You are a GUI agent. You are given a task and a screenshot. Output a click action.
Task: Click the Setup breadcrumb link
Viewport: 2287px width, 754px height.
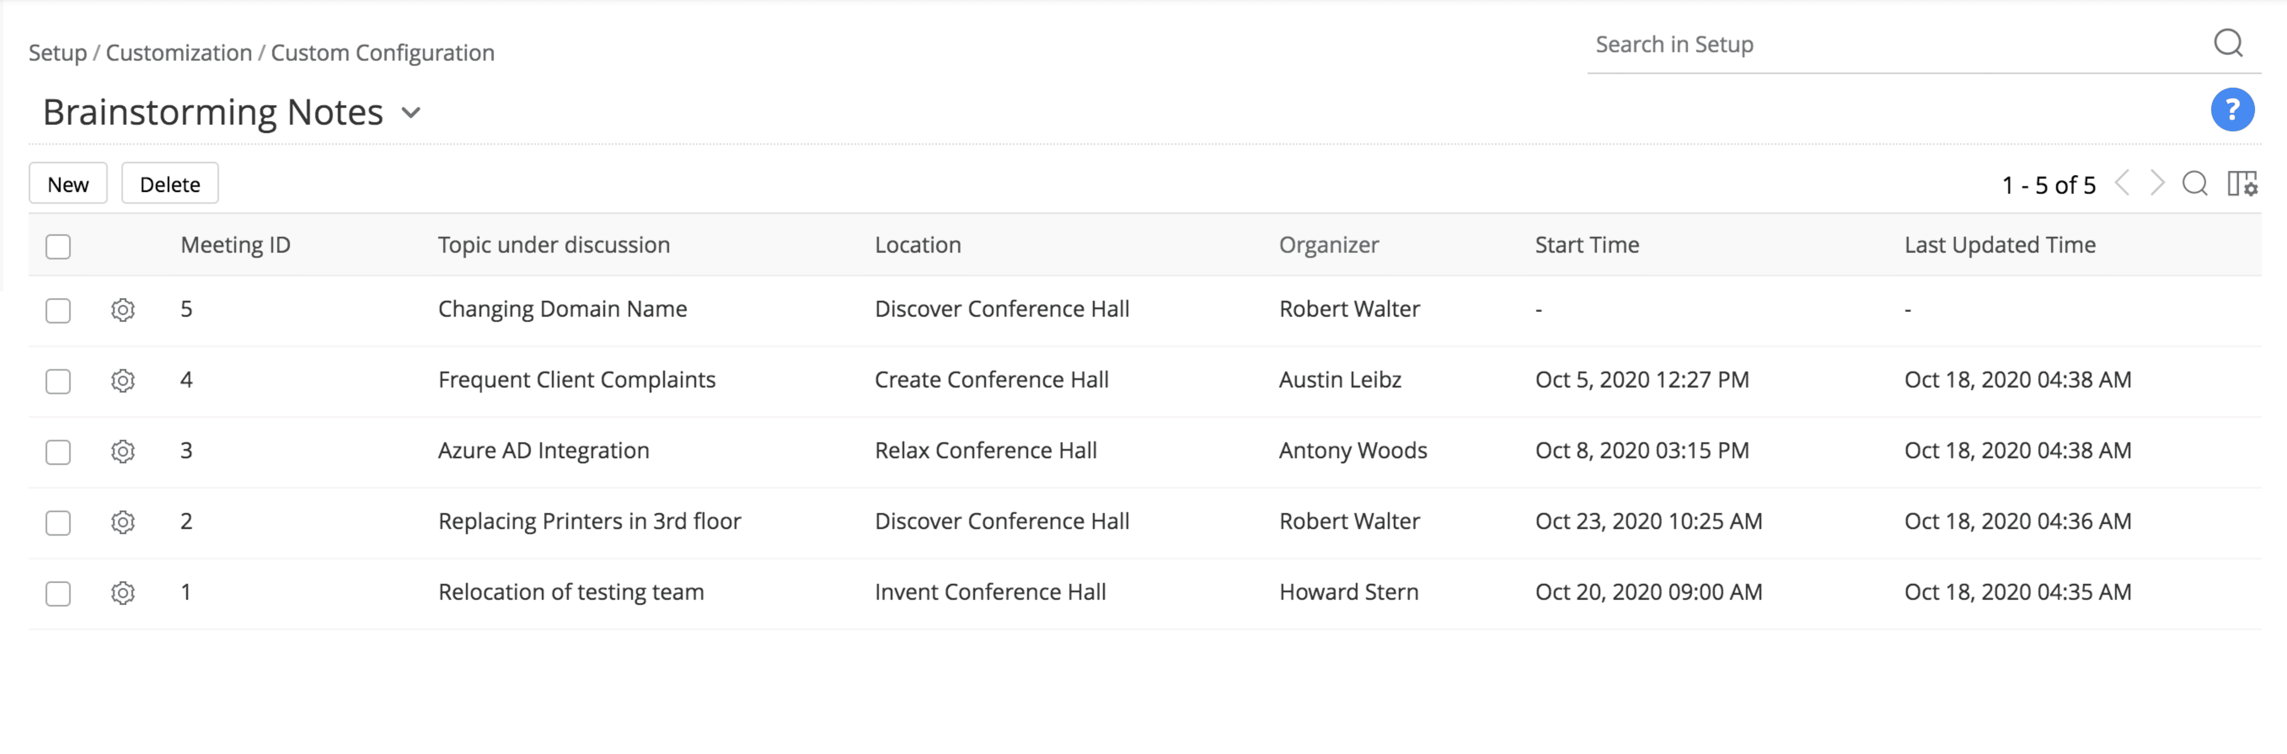[58, 53]
